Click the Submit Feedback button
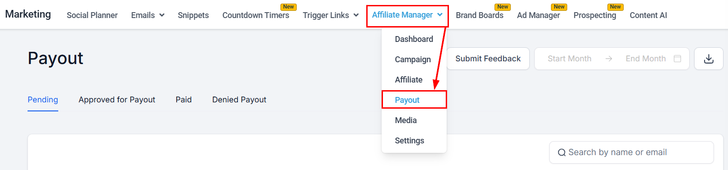This screenshot has height=170, width=728. pos(488,59)
